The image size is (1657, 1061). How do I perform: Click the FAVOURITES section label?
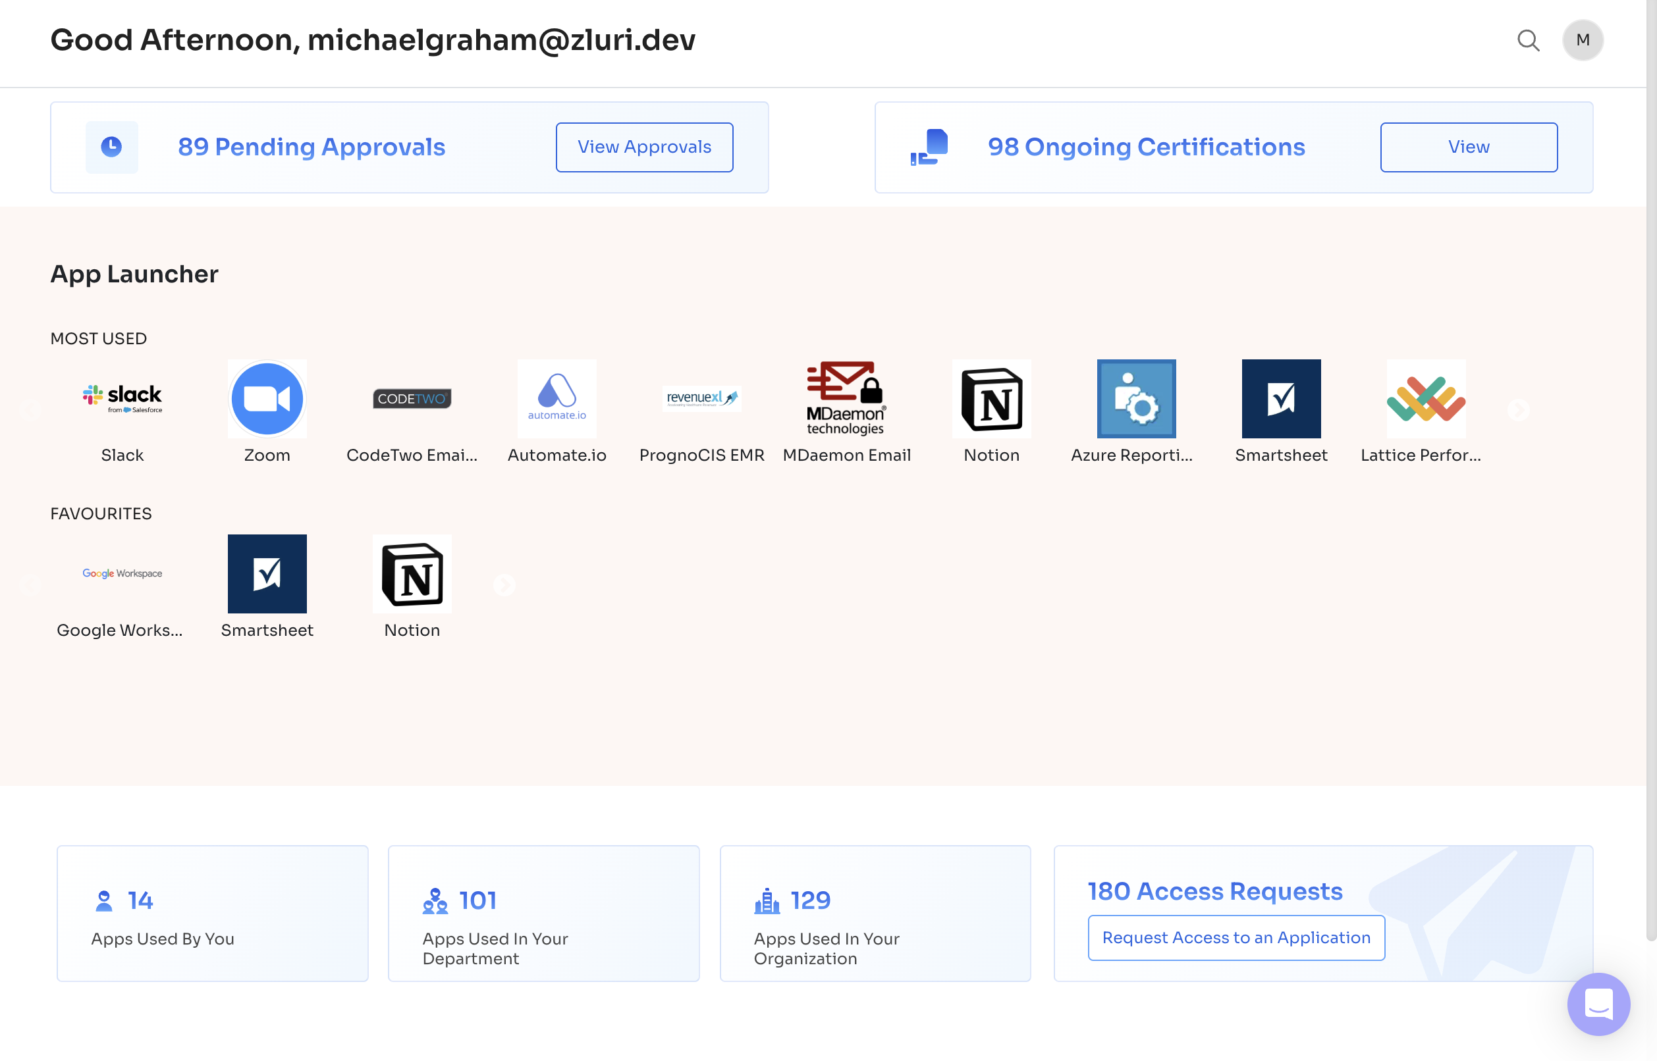101,513
